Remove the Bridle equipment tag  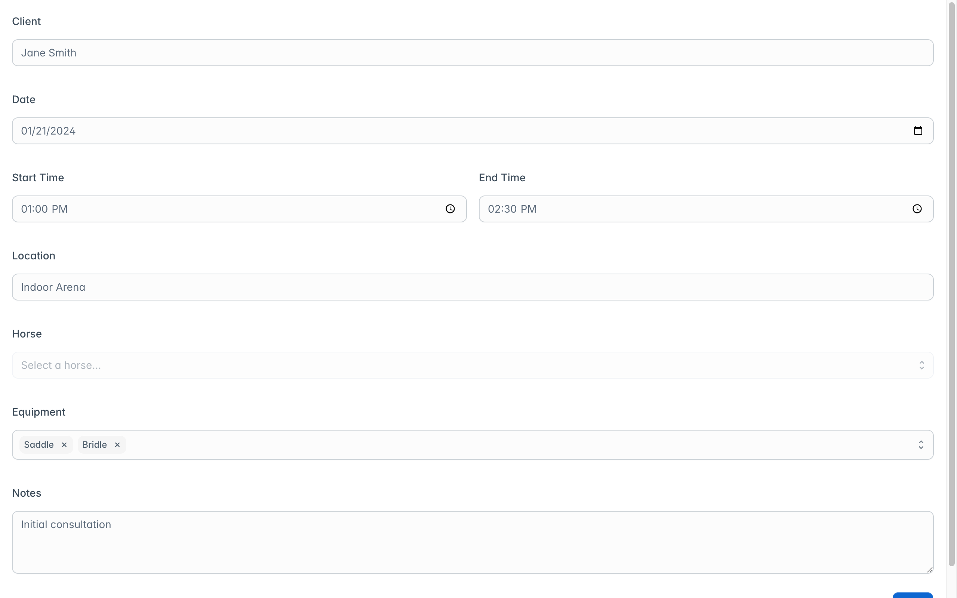[x=117, y=444]
